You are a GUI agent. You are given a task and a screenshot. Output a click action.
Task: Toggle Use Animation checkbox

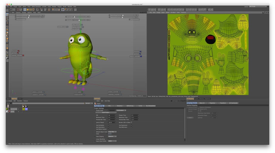(109, 125)
